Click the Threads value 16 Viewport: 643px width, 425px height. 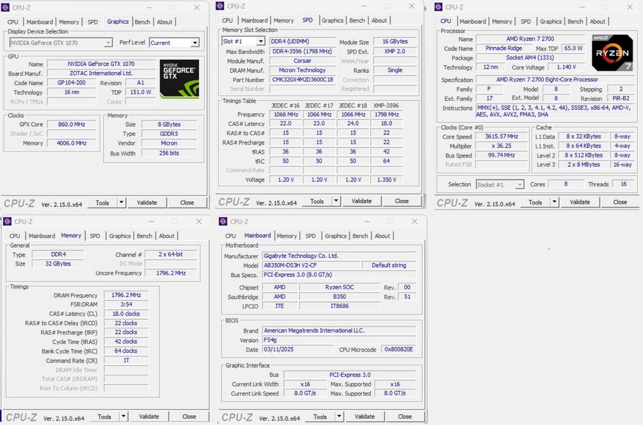pyautogui.click(x=624, y=184)
